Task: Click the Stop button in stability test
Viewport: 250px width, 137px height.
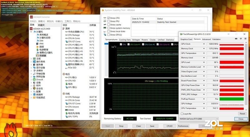Action: point(121,126)
